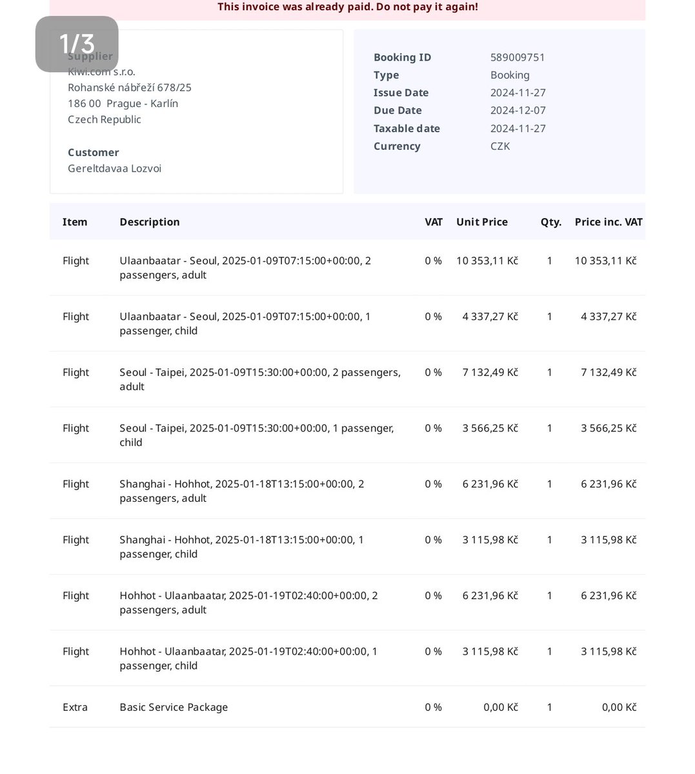Click the Taxable date value 2024-11-27
The image size is (695, 774).
(x=518, y=128)
